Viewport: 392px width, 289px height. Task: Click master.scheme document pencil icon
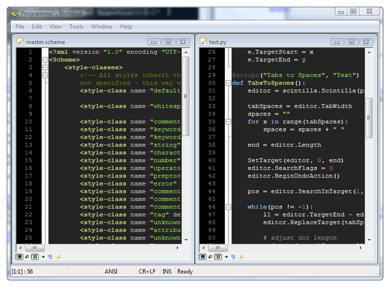(x=21, y=42)
